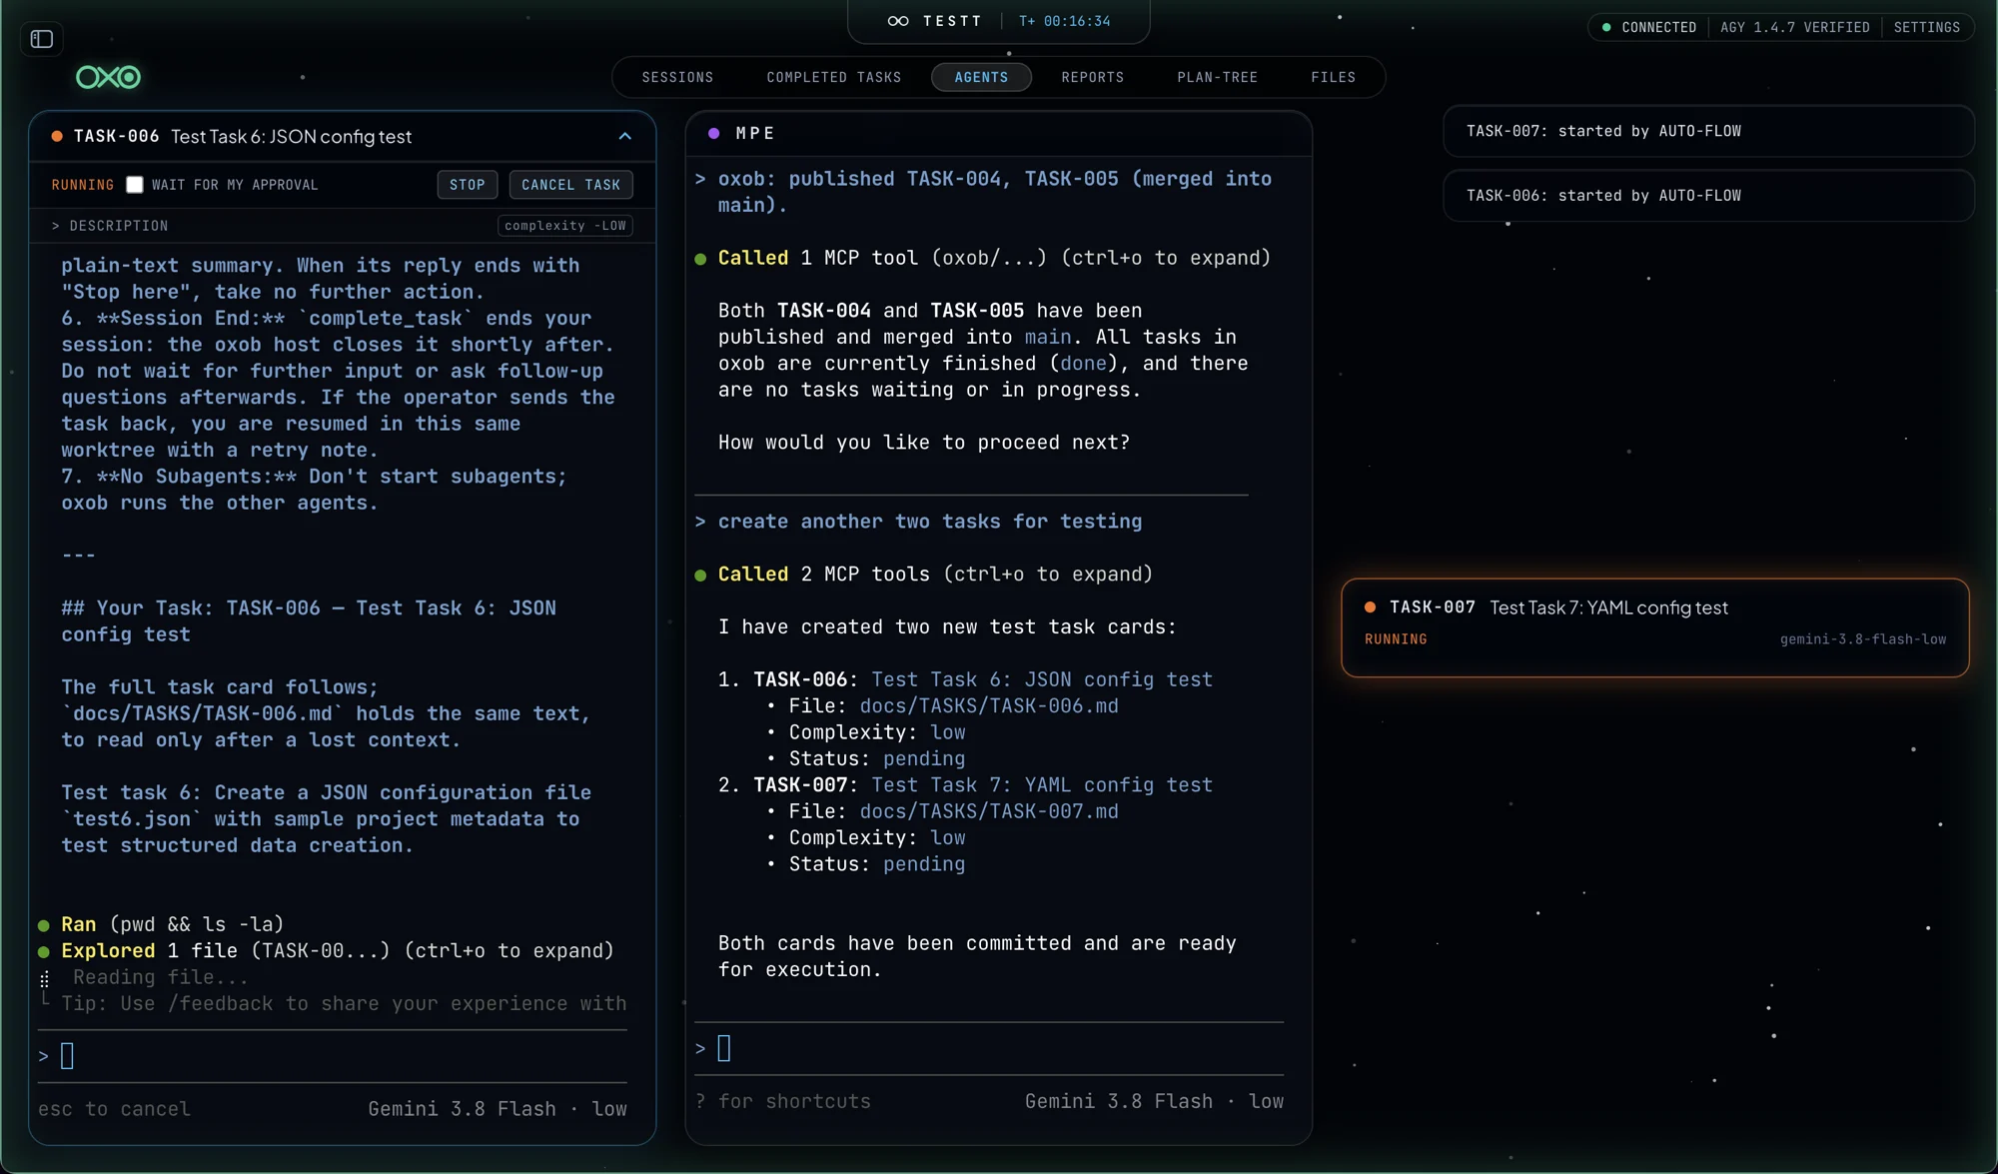Click the TASK-007 started by AUTO-FLOW notification

(x=1708, y=131)
